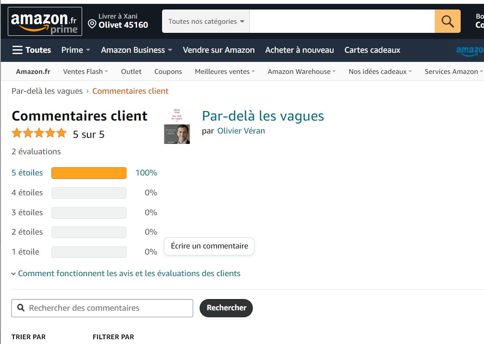
Task: Click the 2 étoiles histogram bar
Action: [x=89, y=232]
